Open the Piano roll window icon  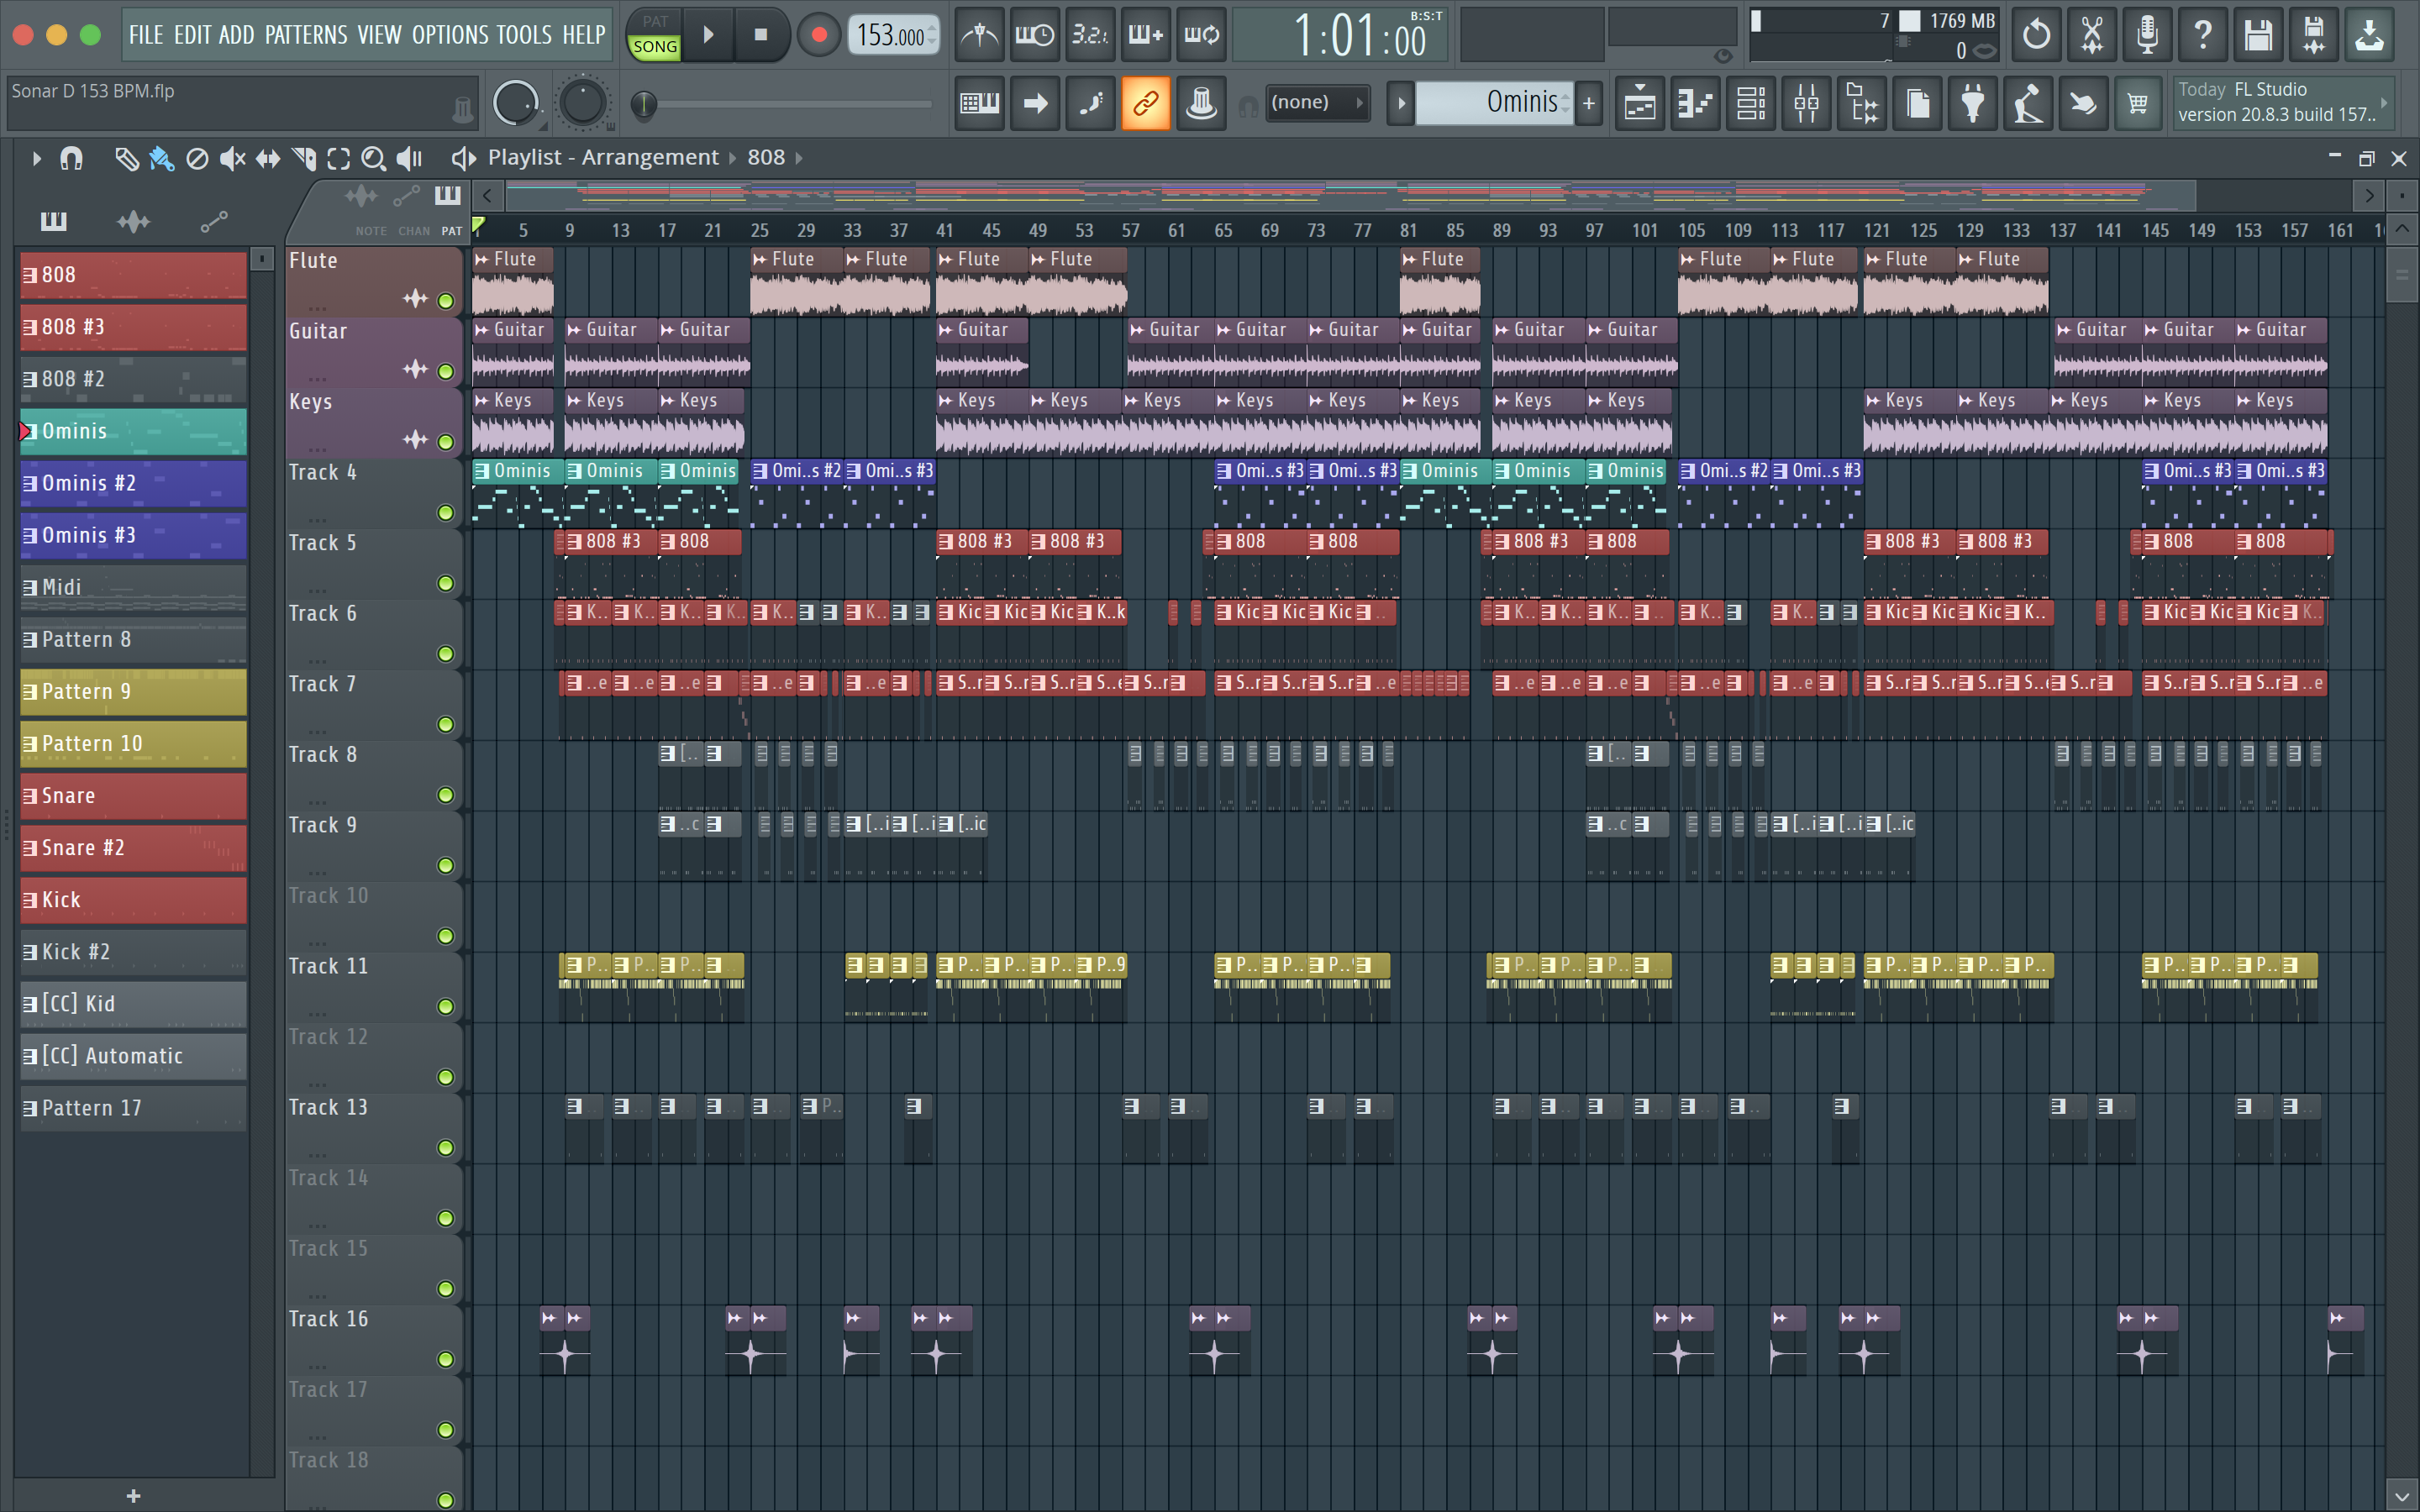pyautogui.click(x=1696, y=103)
